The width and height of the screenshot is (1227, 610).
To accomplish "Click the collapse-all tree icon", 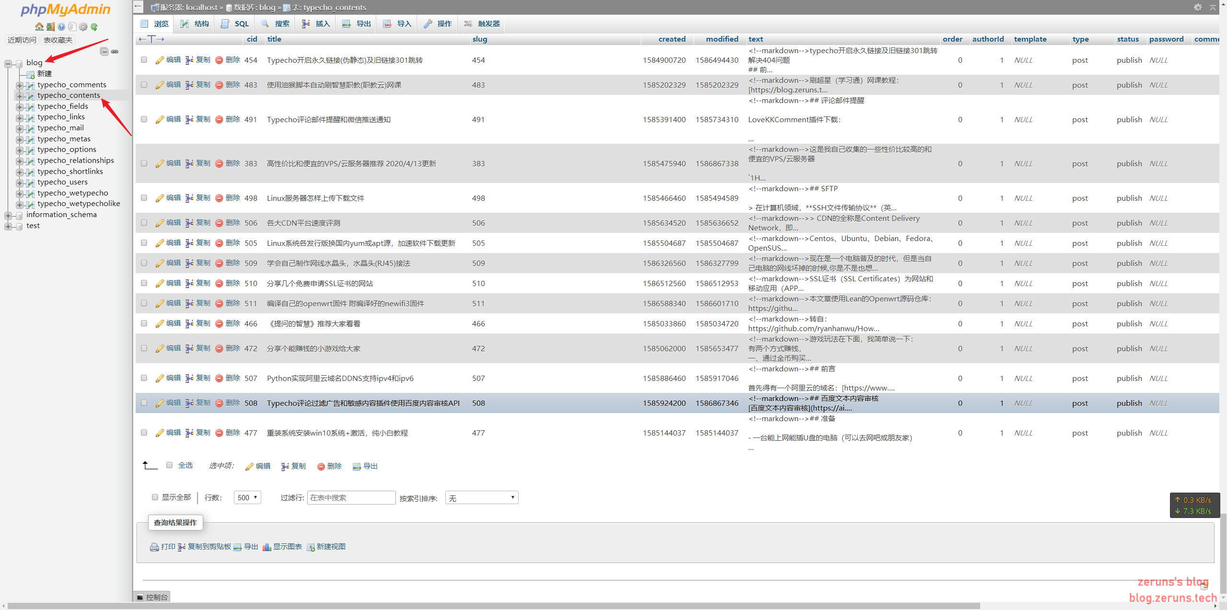I will point(104,51).
